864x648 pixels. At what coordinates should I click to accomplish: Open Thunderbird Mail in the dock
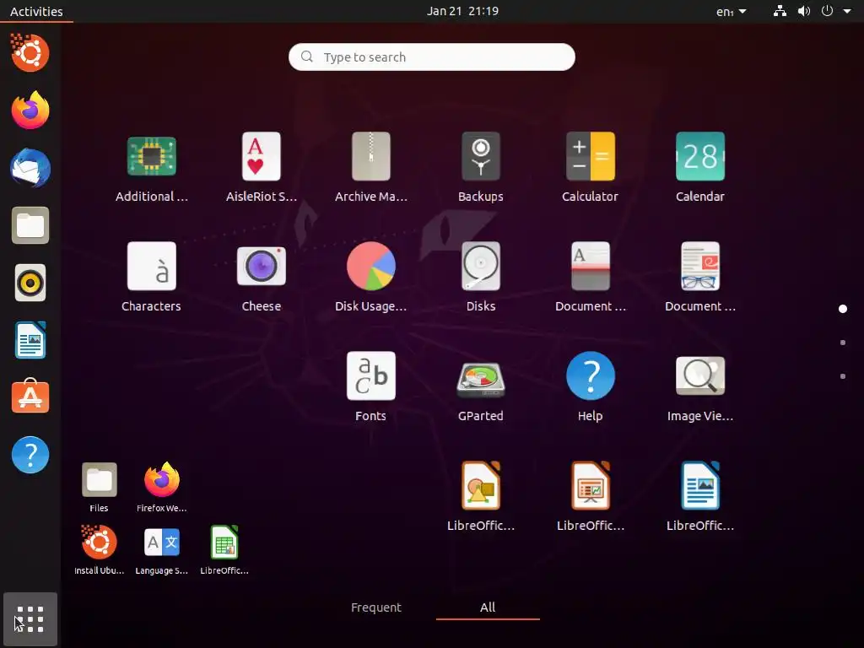click(30, 168)
